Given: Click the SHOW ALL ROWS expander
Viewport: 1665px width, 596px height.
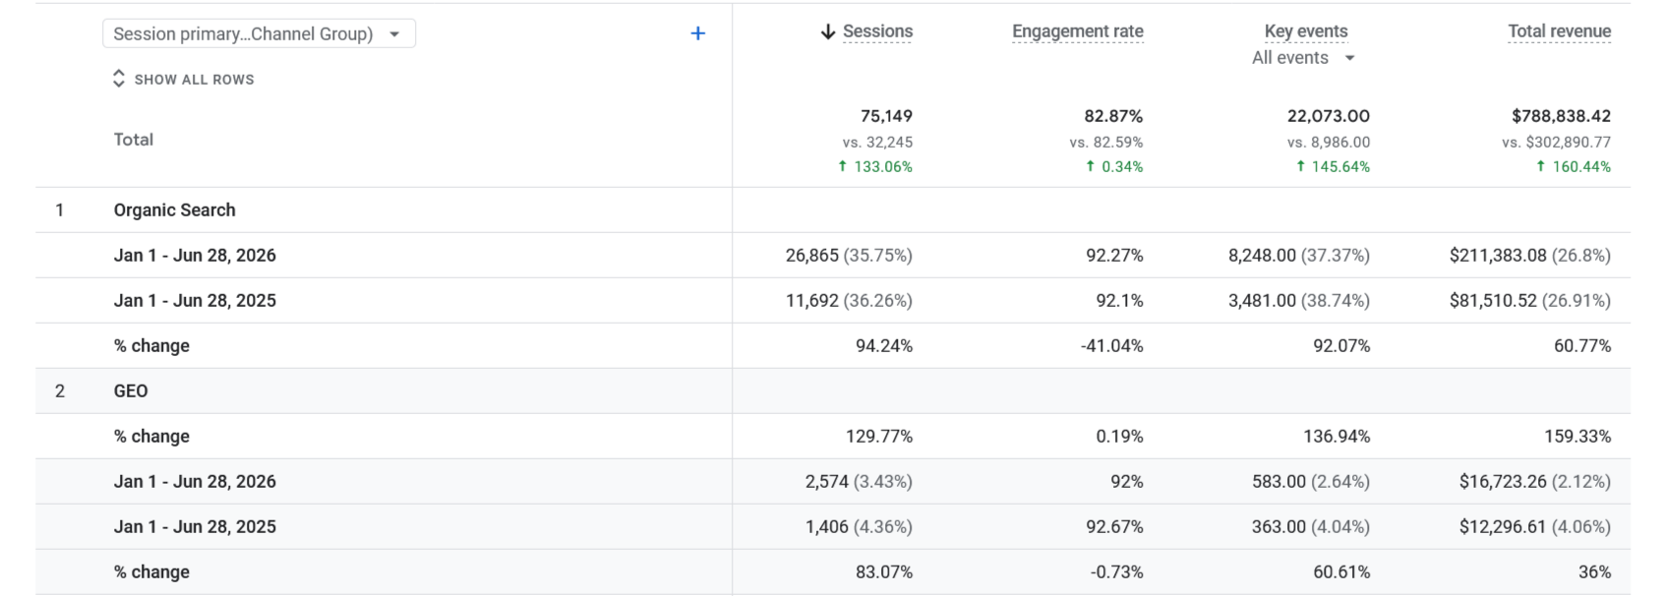Looking at the screenshot, I should 184,79.
